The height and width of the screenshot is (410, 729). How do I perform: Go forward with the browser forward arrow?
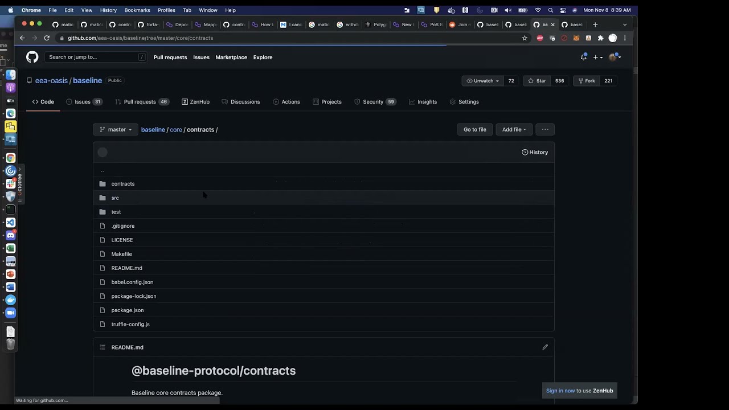(34, 38)
